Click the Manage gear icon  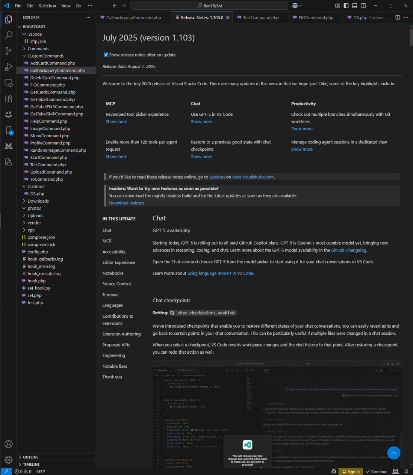[x=8, y=460]
